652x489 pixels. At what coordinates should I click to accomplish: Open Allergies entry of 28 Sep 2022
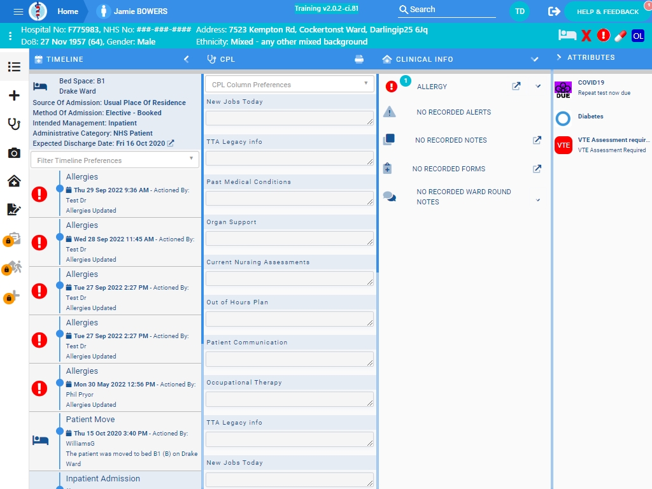pyautogui.click(x=115, y=242)
